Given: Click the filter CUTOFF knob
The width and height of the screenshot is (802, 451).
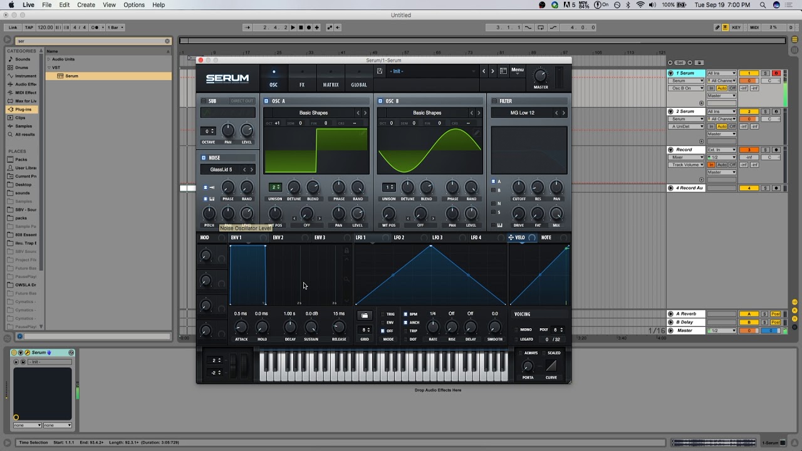Looking at the screenshot, I should pyautogui.click(x=519, y=187).
